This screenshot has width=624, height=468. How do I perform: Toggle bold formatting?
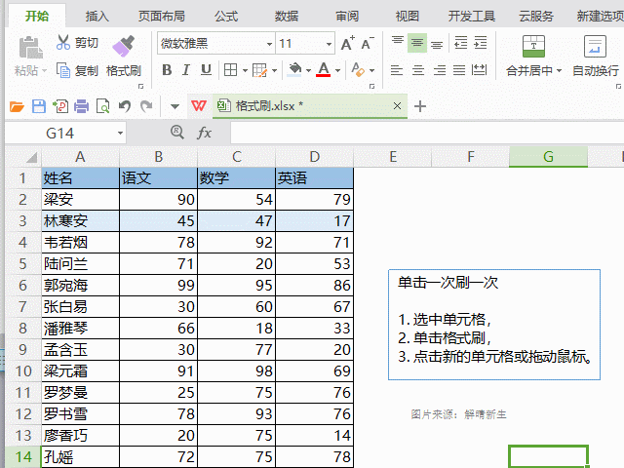[x=166, y=70]
